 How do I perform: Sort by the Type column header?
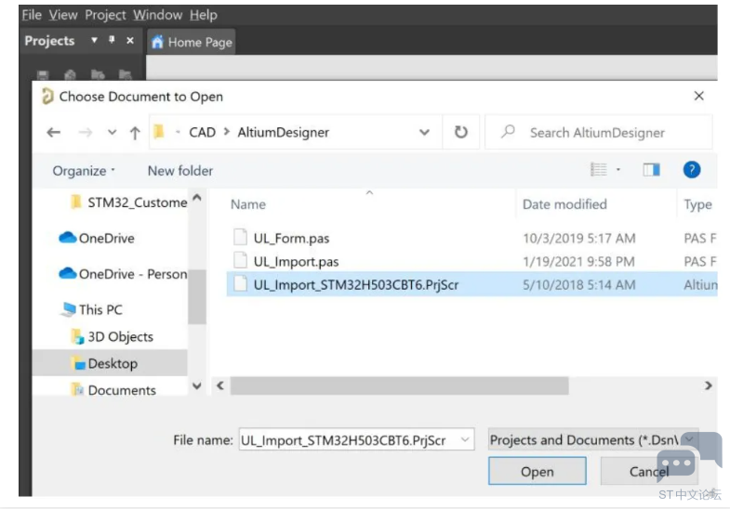point(697,204)
